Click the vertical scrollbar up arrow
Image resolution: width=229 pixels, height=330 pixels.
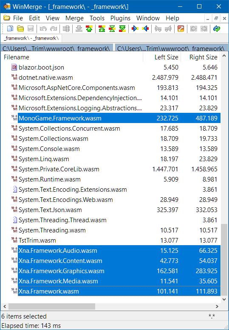(224, 56)
